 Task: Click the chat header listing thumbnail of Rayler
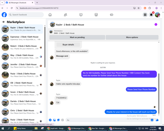coord(52,25)
